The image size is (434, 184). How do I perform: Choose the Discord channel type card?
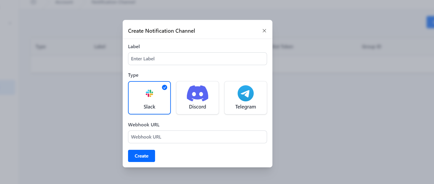point(198,98)
